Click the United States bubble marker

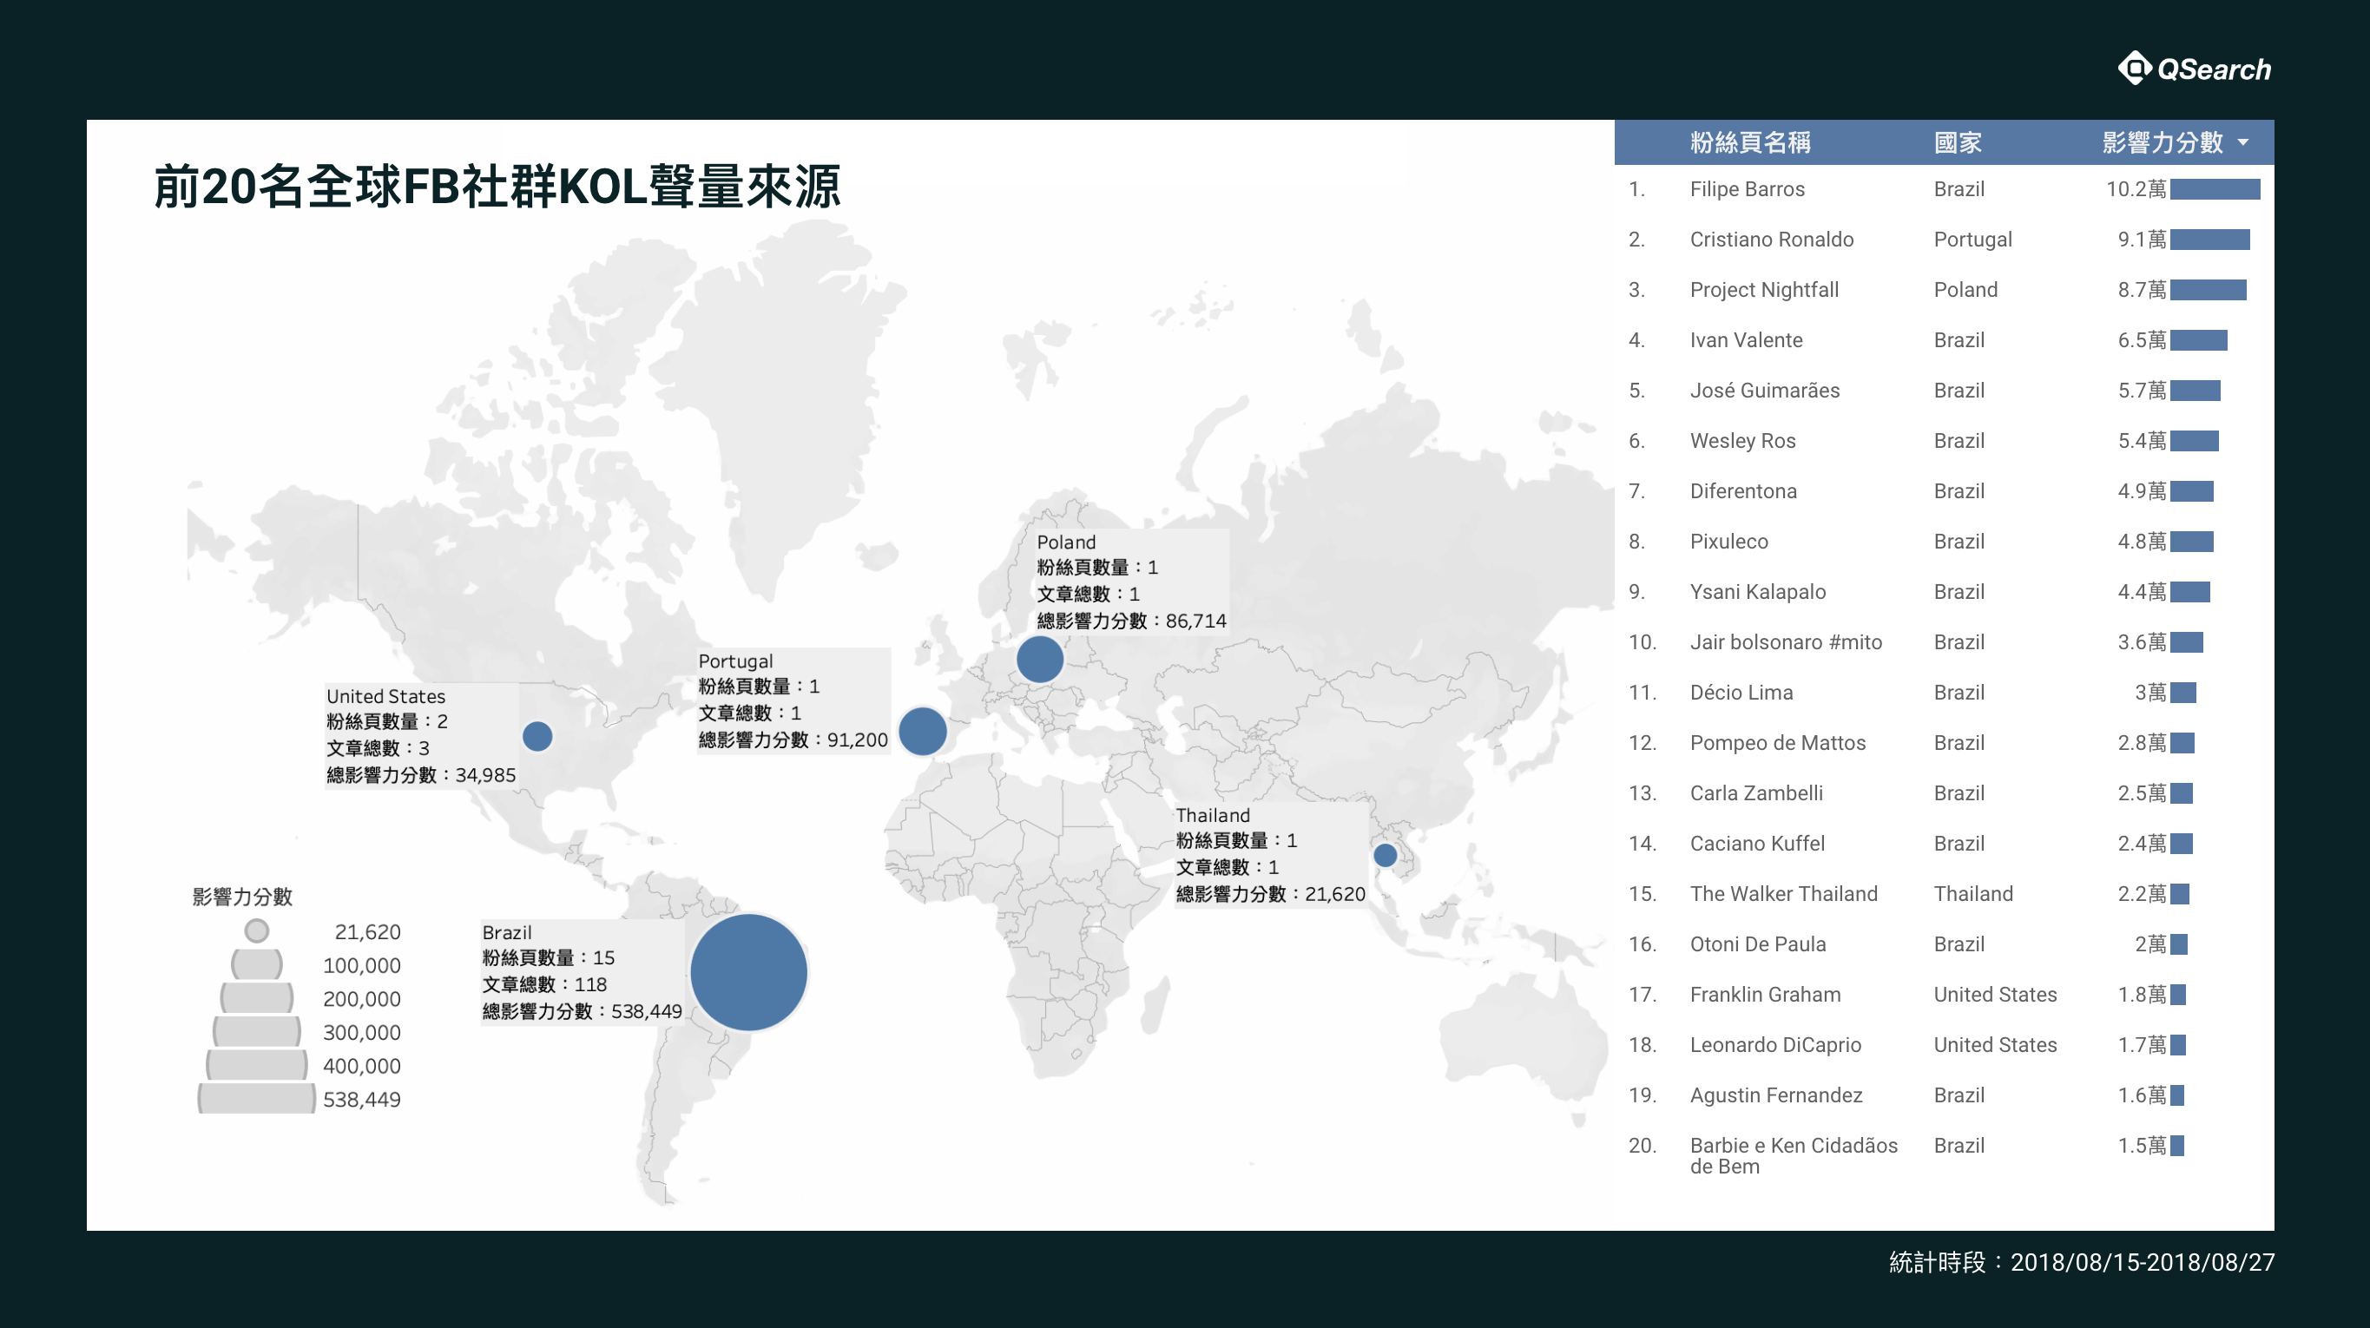coord(537,736)
